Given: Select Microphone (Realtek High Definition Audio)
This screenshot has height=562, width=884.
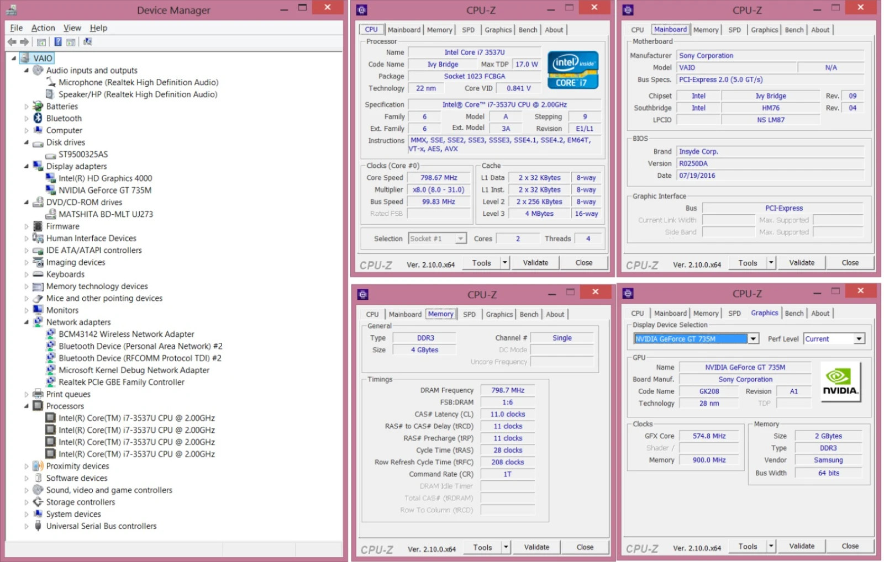Looking at the screenshot, I should [x=139, y=82].
